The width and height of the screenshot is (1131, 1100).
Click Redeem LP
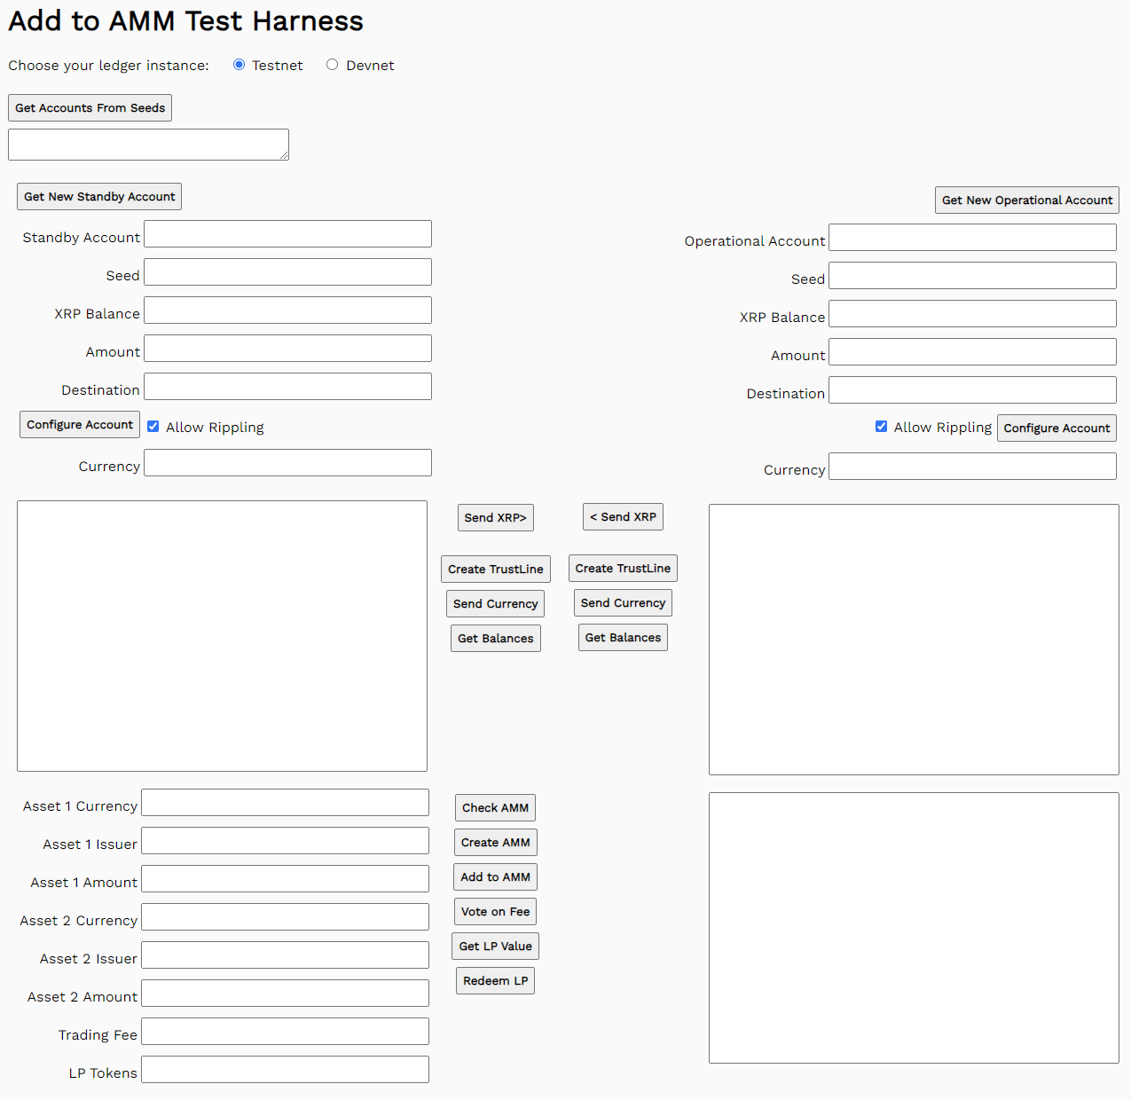(495, 980)
